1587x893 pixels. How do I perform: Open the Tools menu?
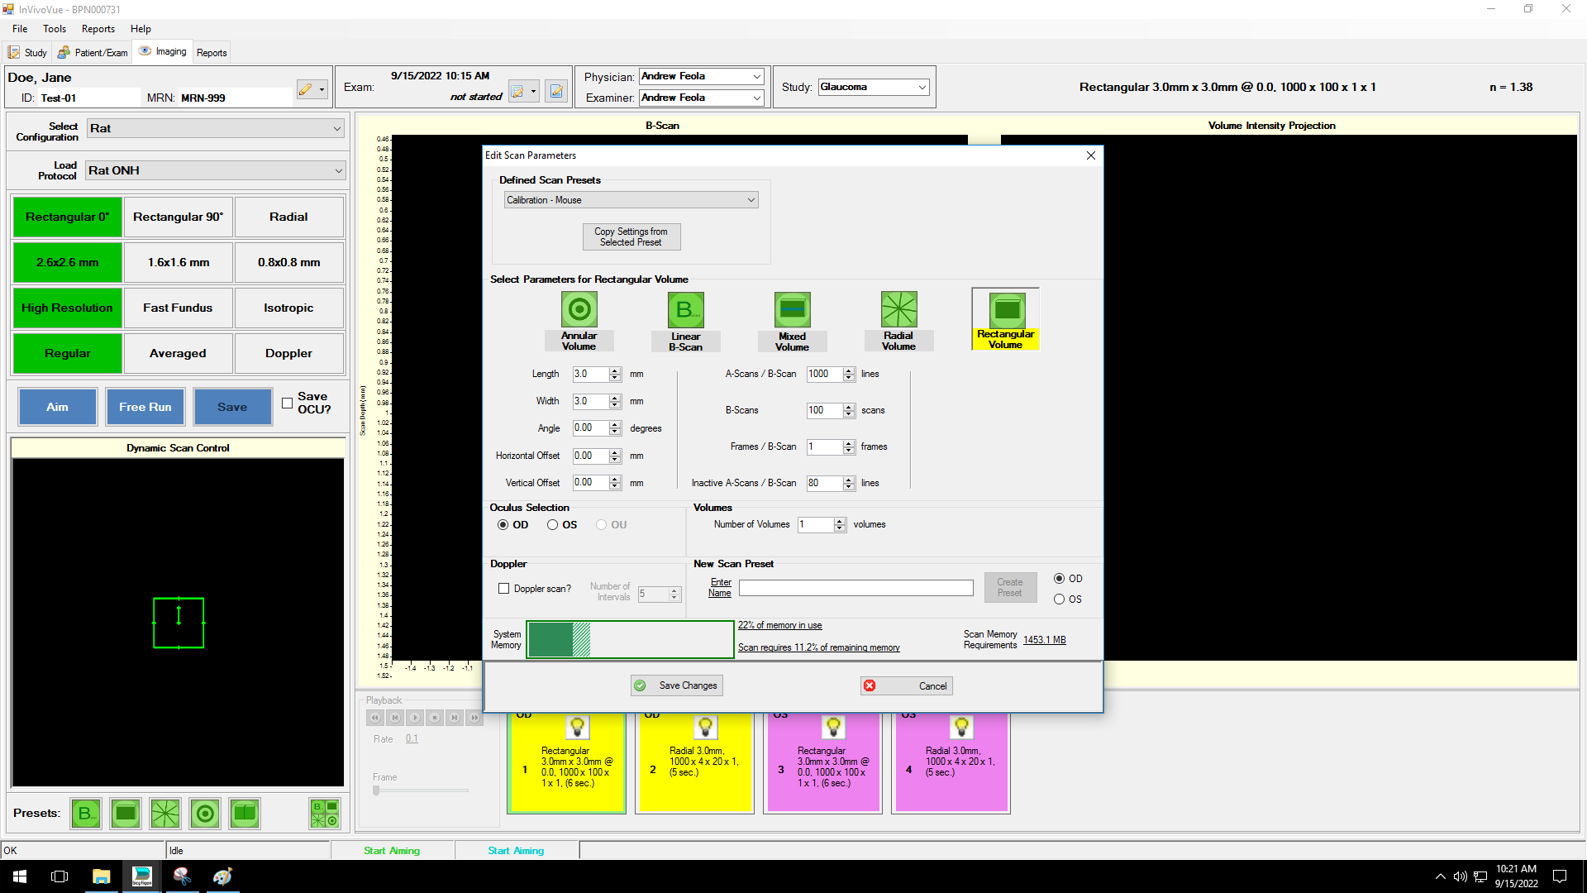coord(55,28)
